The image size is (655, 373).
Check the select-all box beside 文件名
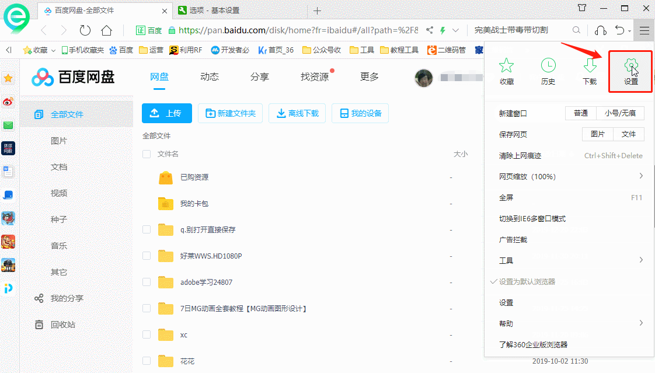(x=146, y=154)
